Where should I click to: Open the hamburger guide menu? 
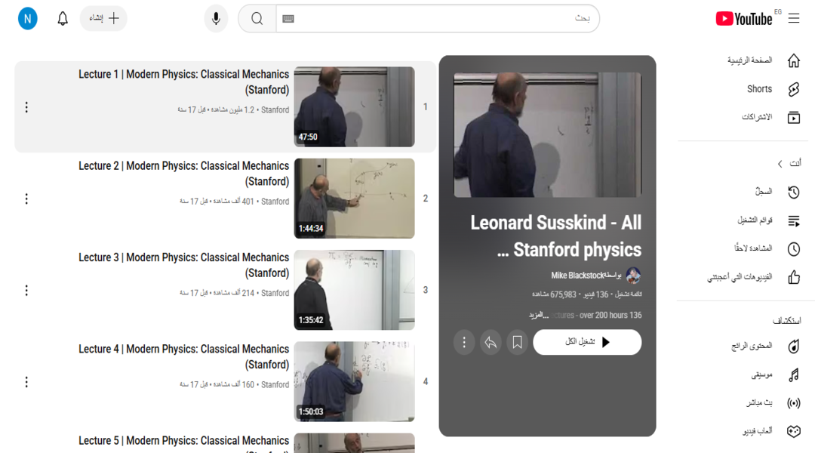point(794,19)
